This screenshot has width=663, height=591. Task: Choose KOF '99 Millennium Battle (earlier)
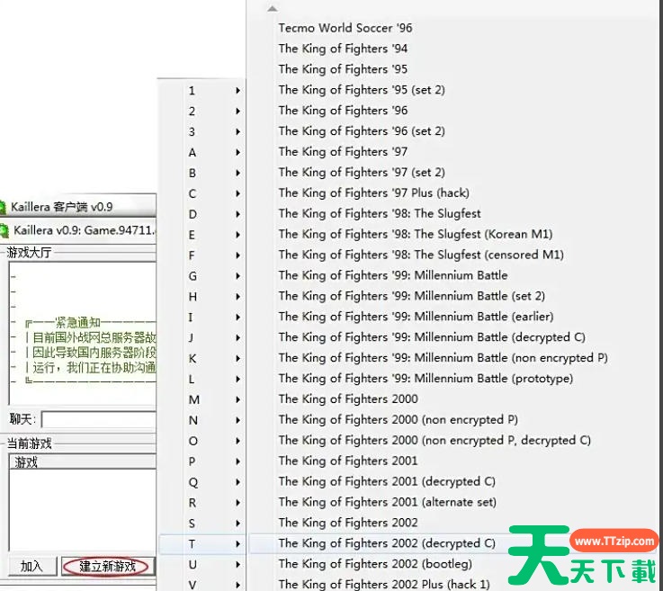point(416,317)
